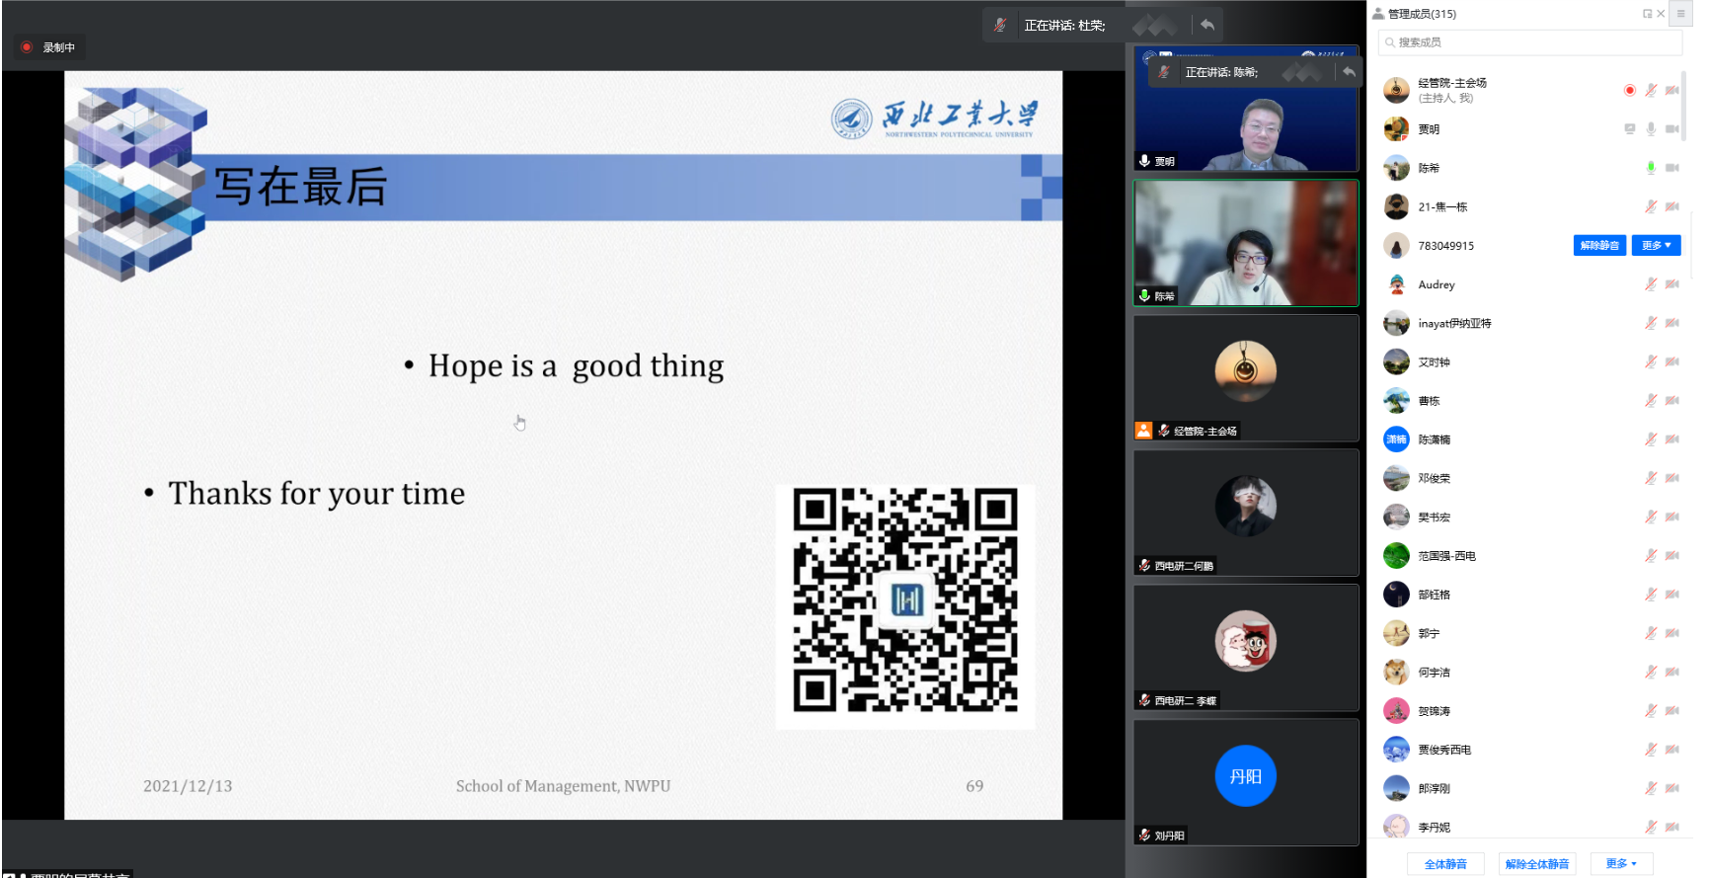This screenshot has height=878, width=1709.
Task: Select 陈希's video thumbnail
Action: (x=1246, y=243)
